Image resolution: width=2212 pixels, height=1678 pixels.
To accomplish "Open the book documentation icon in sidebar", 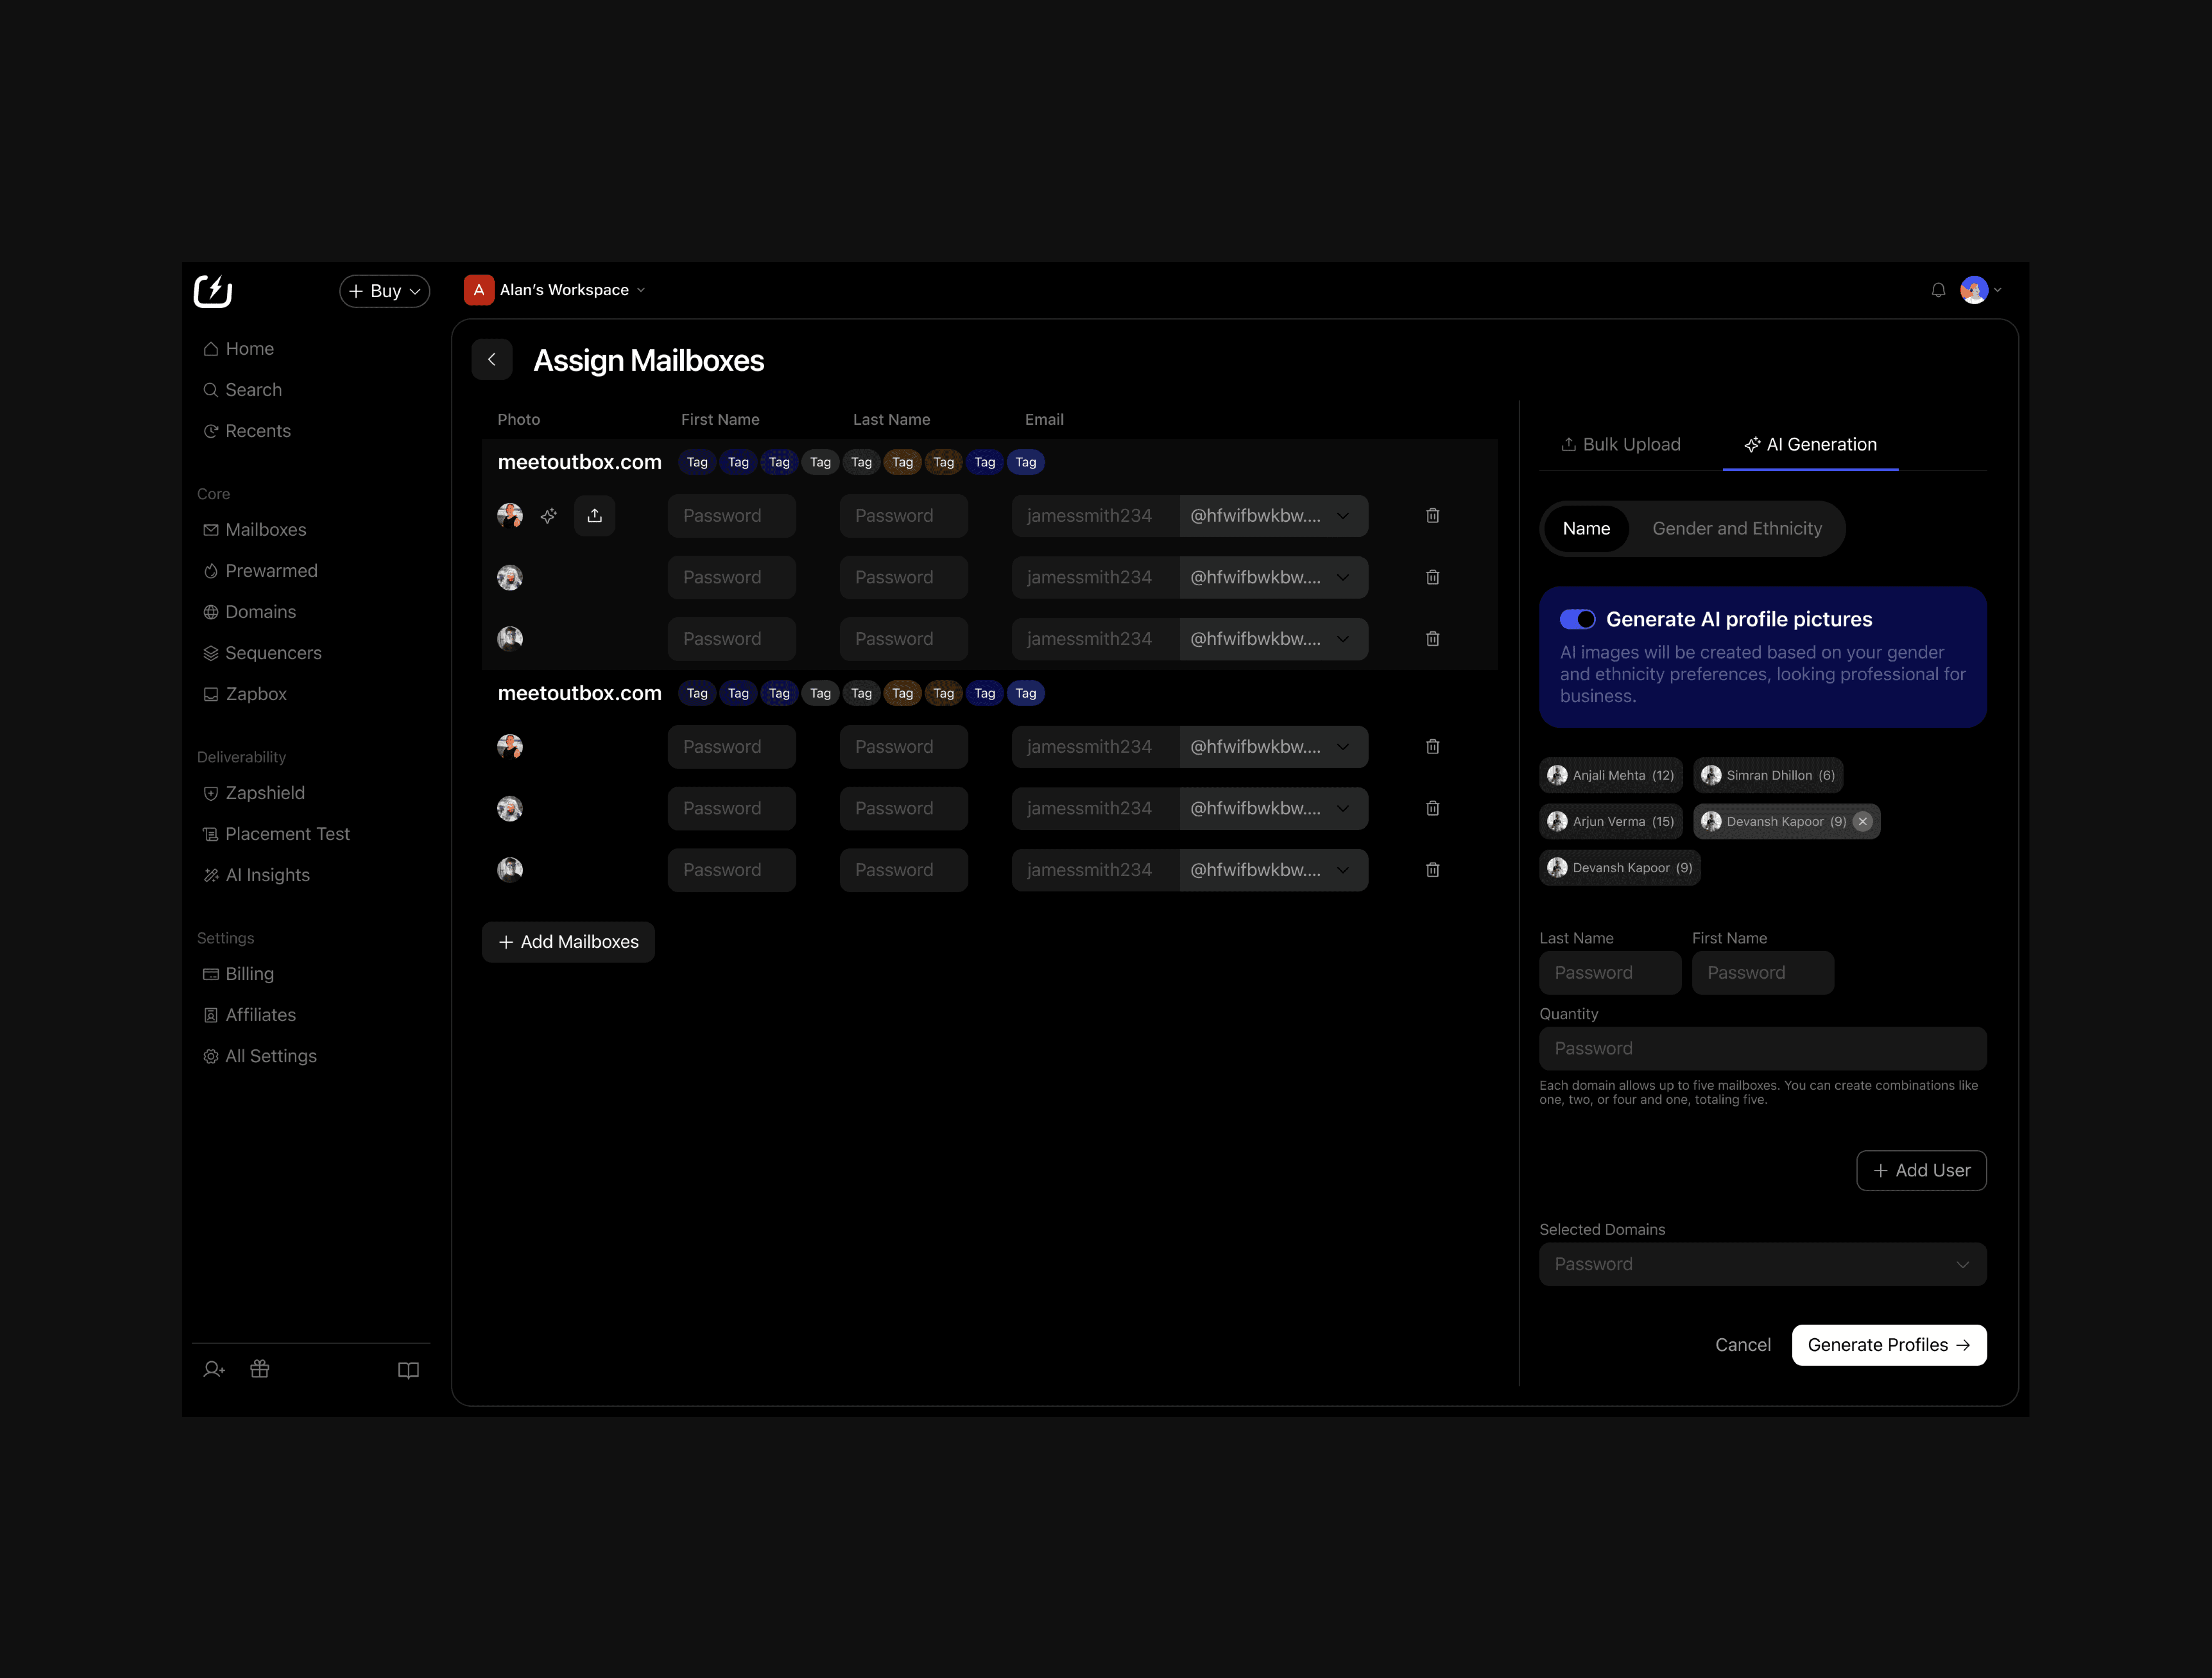I will click(x=408, y=1370).
